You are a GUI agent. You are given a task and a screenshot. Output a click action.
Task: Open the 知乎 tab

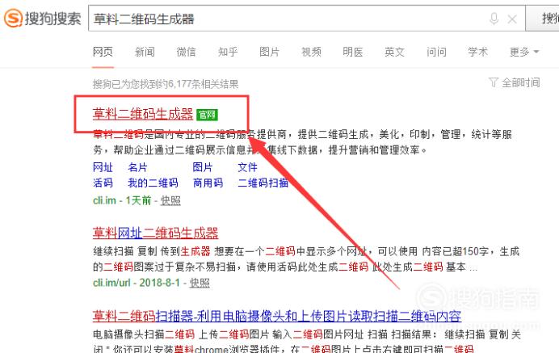click(228, 52)
